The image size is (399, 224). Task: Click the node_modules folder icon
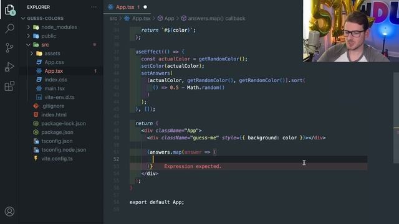pyautogui.click(x=36, y=27)
